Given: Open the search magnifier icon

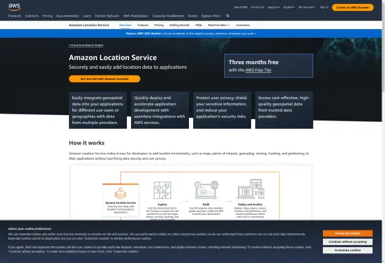Looking at the screenshot, I should pyautogui.click(x=228, y=16).
